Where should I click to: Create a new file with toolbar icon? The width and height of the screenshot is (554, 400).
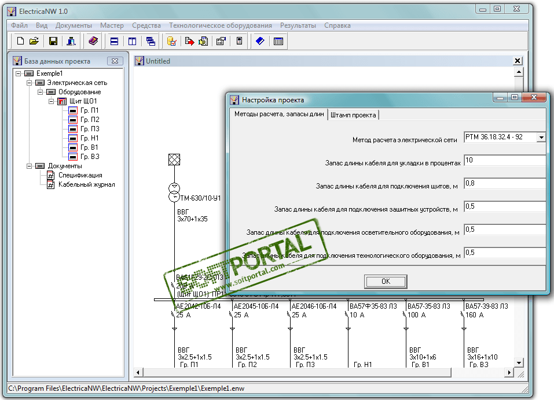click(20, 41)
